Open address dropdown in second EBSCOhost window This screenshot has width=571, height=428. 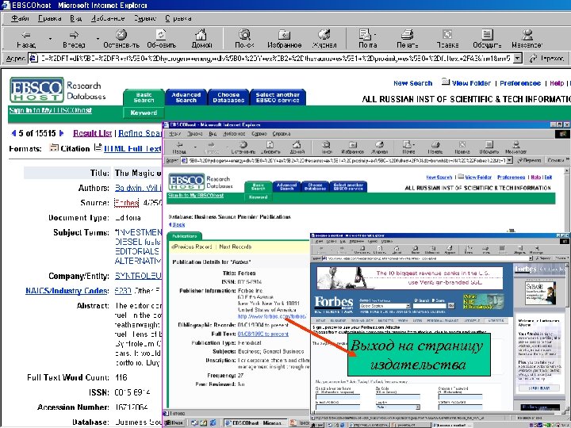coord(509,160)
